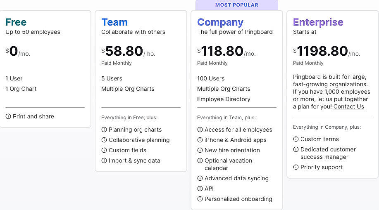Viewport: 379px width, 210px height.
Task: Click 'Multiple Org Charts' in Team plan
Action: pyautogui.click(x=128, y=89)
